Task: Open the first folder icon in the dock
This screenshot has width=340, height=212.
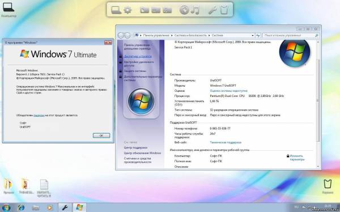Action: tap(144, 10)
